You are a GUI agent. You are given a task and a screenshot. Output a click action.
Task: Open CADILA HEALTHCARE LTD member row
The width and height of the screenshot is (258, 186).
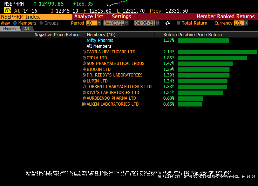point(111,52)
